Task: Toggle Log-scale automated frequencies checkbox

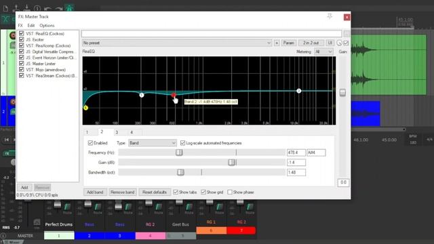Action: coord(182,143)
